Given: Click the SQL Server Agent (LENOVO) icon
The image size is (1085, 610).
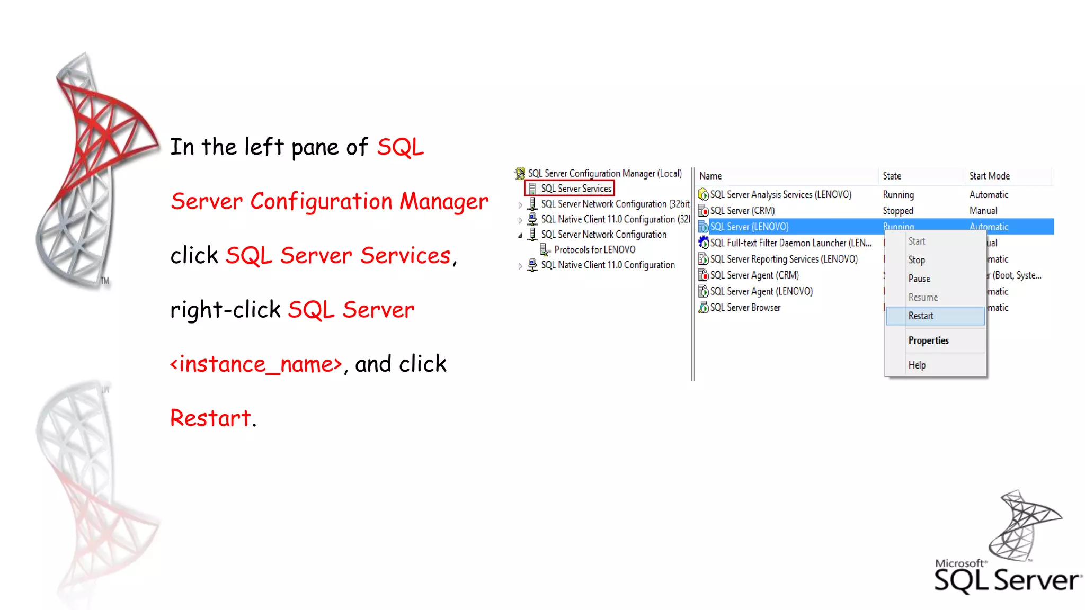Looking at the screenshot, I should coord(703,291).
